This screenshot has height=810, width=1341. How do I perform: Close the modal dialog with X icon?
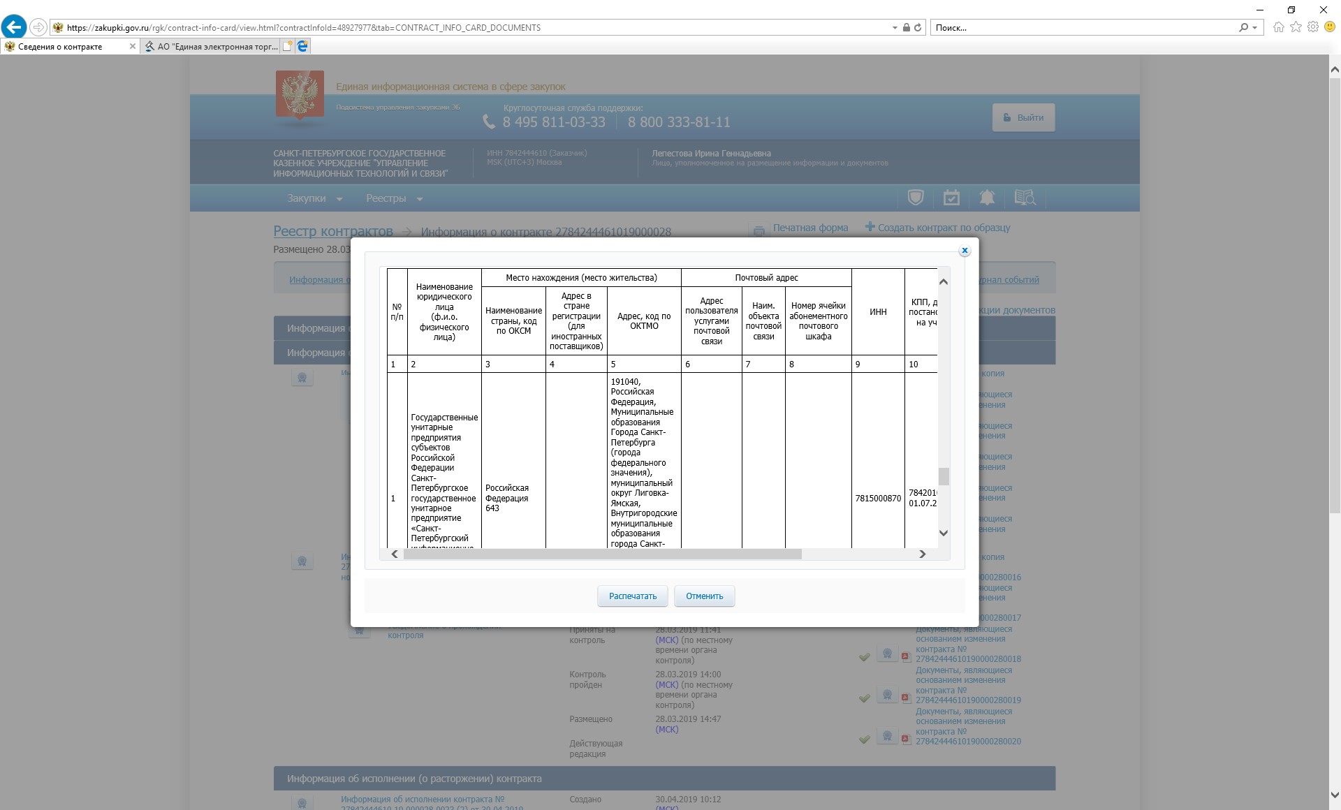point(965,250)
